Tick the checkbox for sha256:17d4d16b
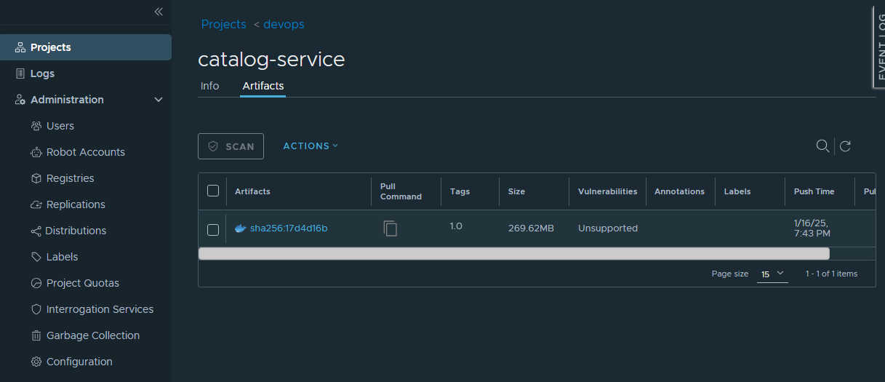The width and height of the screenshot is (885, 382). coord(213,230)
